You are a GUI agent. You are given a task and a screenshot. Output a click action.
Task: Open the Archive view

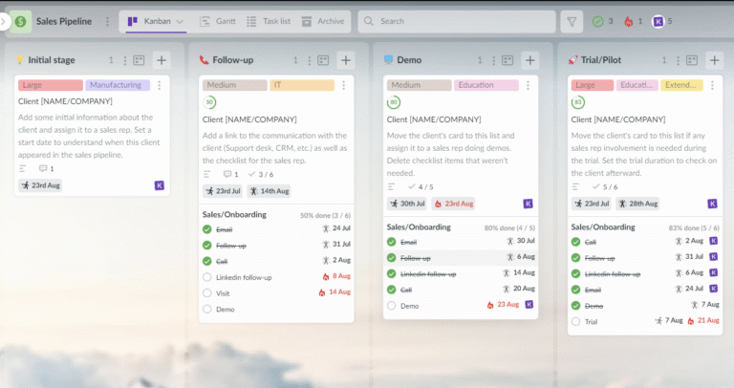323,22
